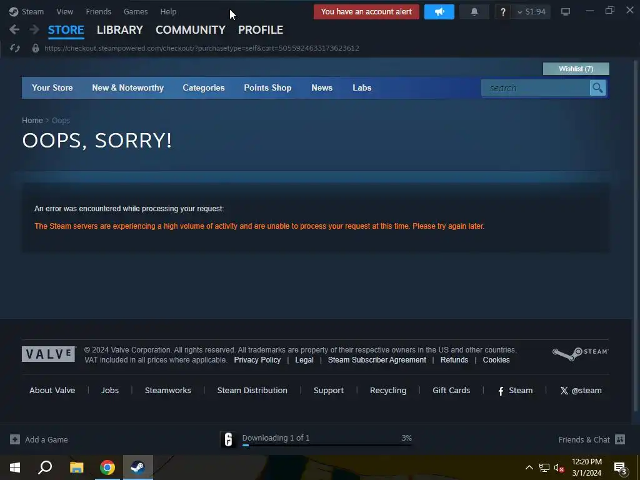Open the announcements megaphone button
This screenshot has width=640, height=480.
(439, 12)
